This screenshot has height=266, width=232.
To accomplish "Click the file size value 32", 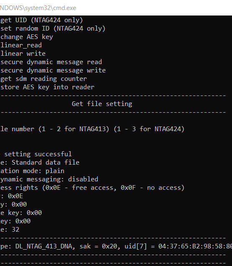I will click(15, 230).
